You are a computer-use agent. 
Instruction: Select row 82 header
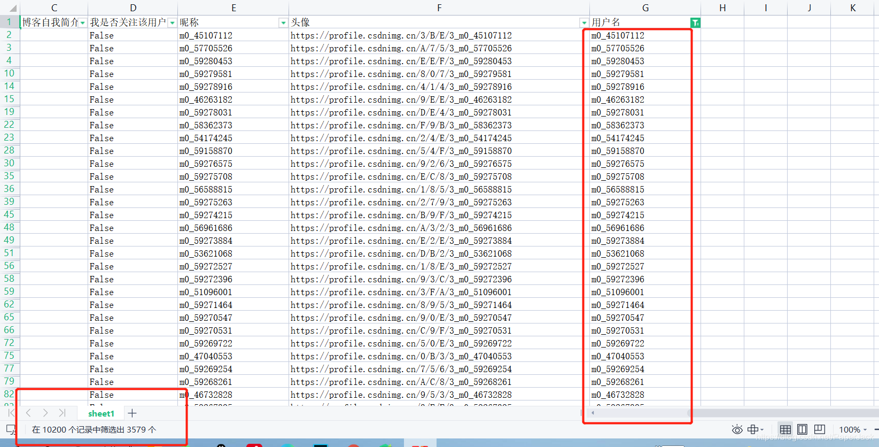[9, 394]
